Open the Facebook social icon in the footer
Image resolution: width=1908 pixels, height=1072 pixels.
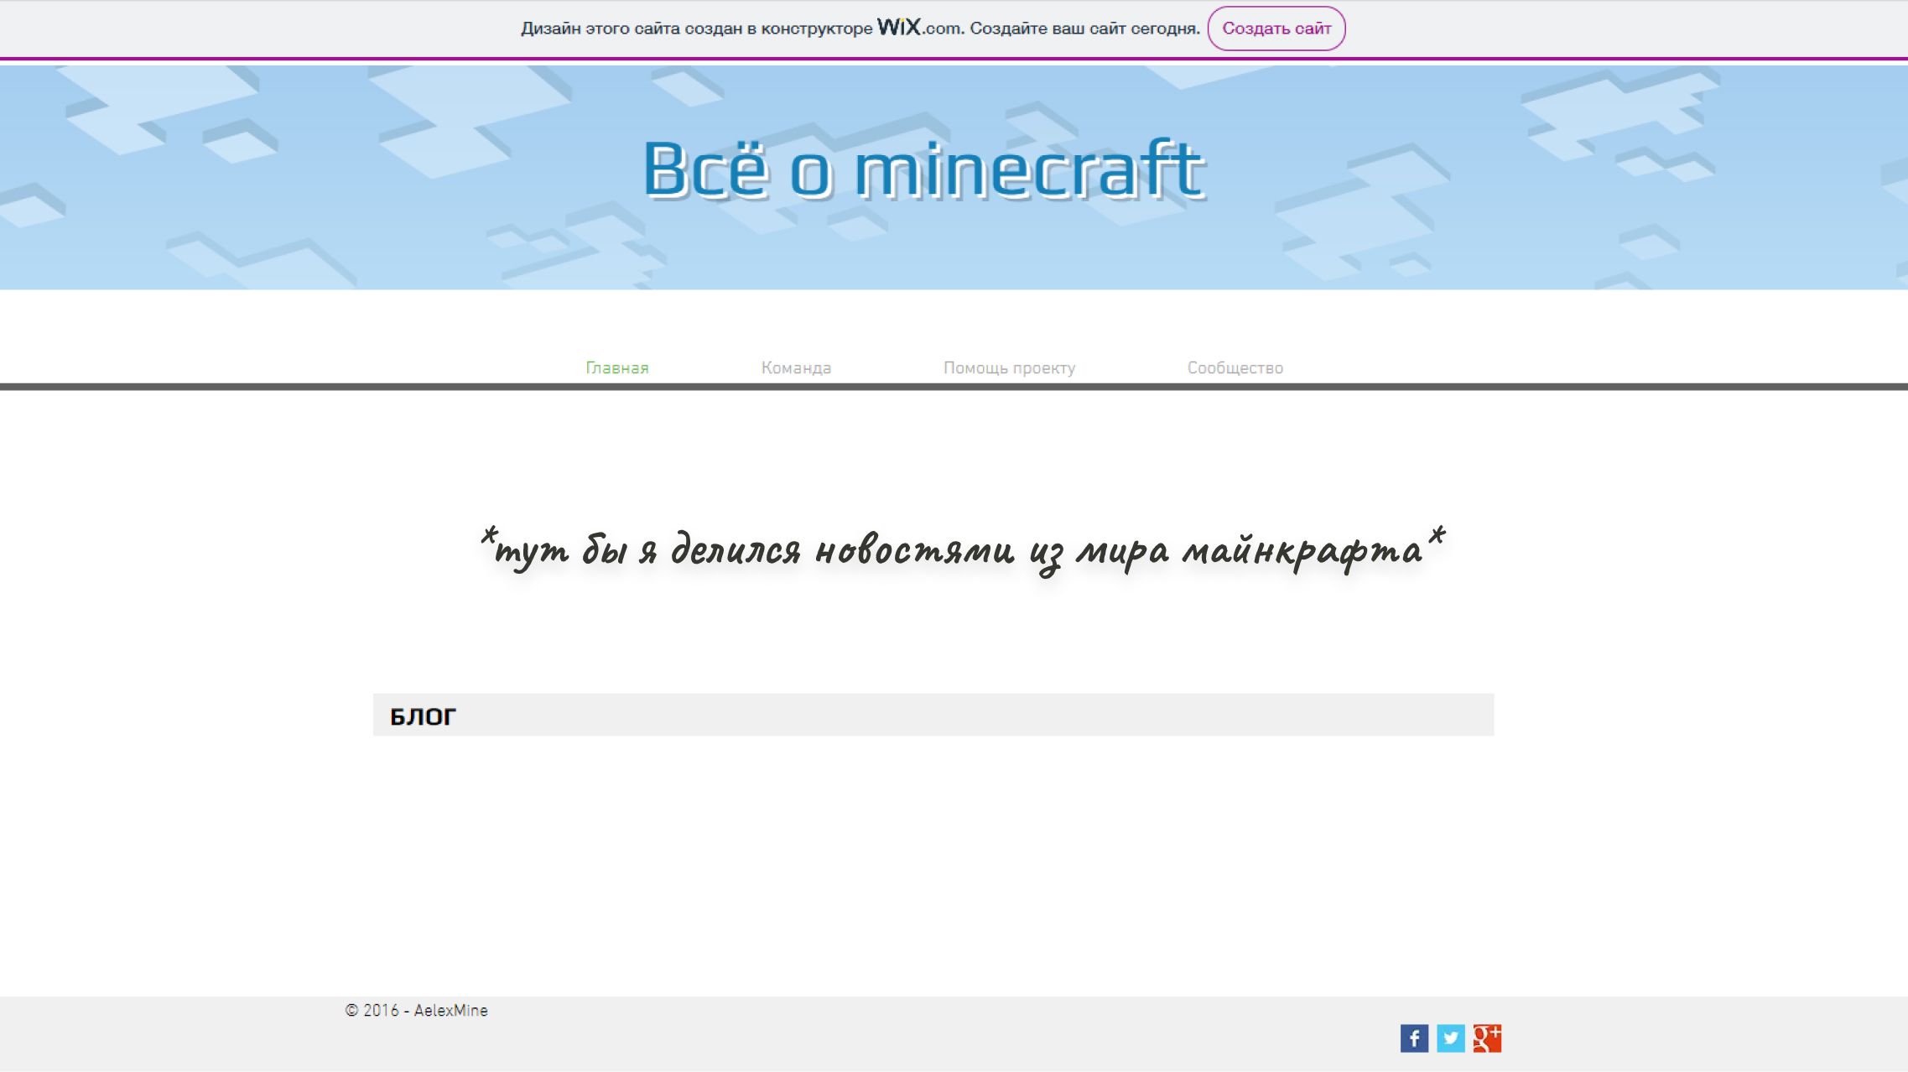(1414, 1038)
